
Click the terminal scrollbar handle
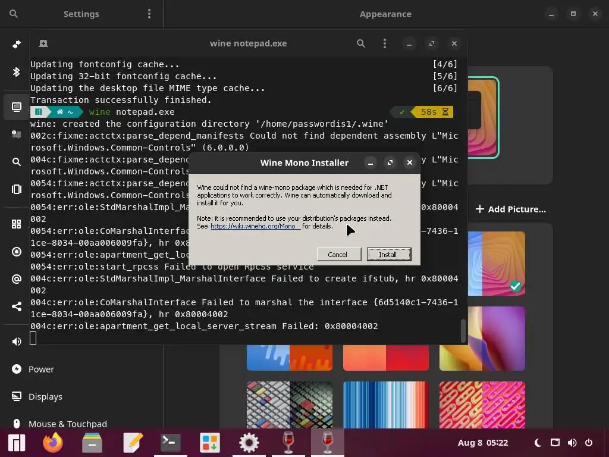463,330
